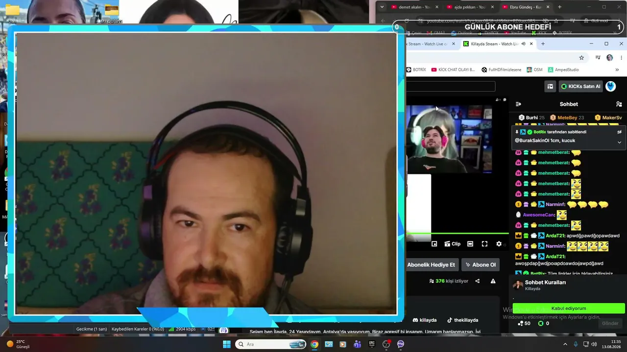
Task: Open a new tab in front Chrome window
Action: pyautogui.click(x=543, y=44)
